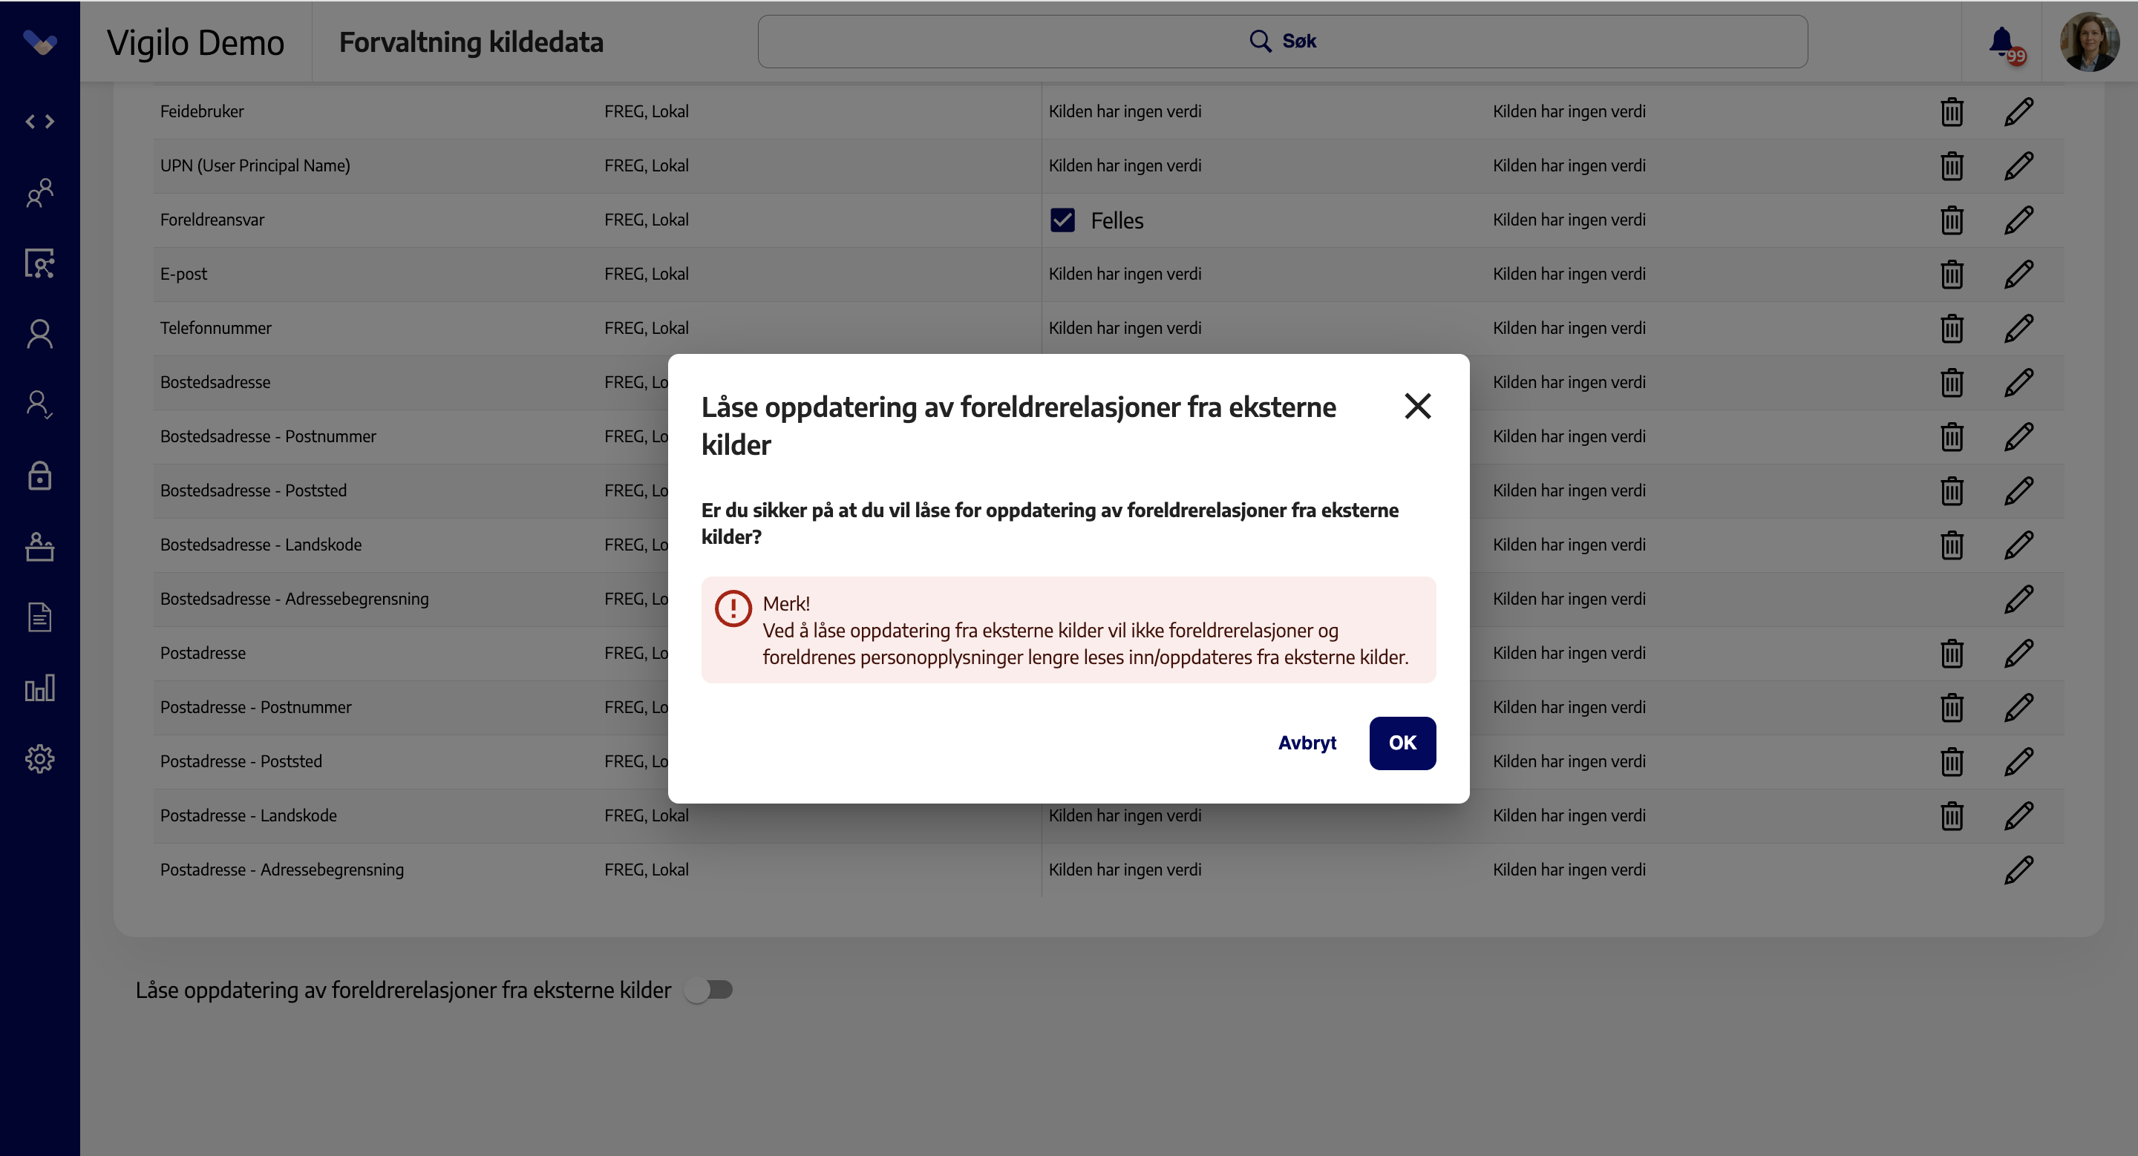Viewport: 2138px width, 1156px height.
Task: Open the person with checkmark sidebar icon
Action: coord(40,404)
